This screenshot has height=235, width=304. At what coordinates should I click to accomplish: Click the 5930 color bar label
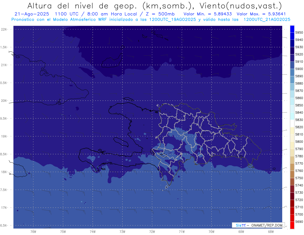[299, 47]
